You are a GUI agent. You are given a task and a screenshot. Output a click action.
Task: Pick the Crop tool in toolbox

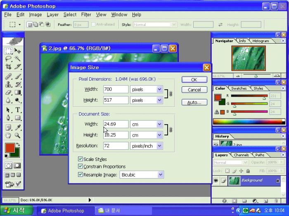(x=8, y=67)
